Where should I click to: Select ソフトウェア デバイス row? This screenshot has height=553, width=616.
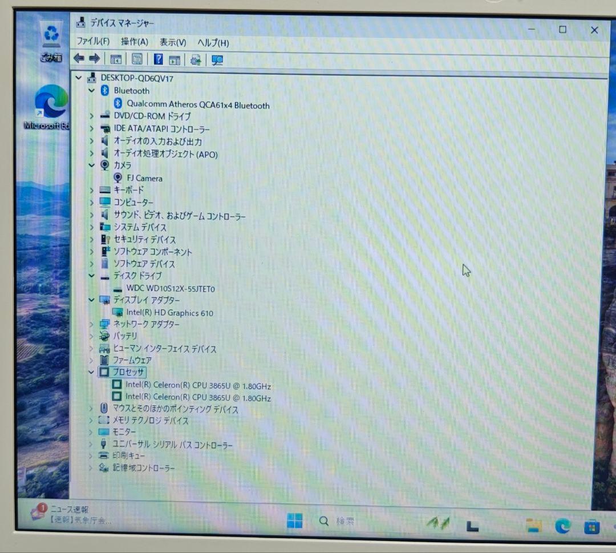[x=144, y=263]
